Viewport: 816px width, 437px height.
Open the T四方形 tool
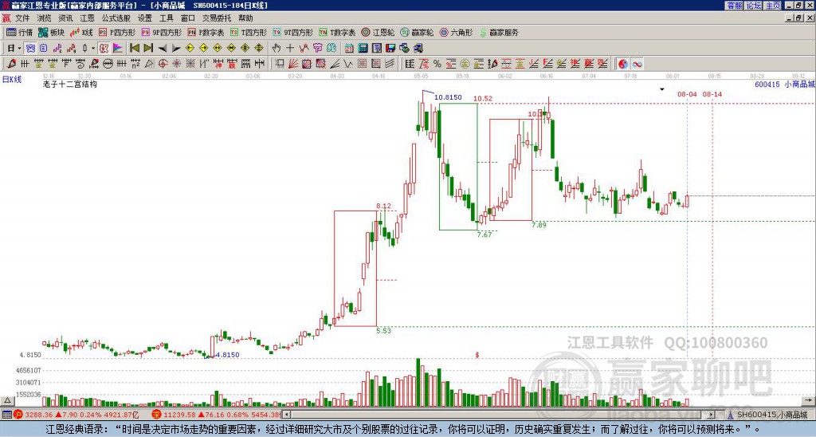[249, 32]
